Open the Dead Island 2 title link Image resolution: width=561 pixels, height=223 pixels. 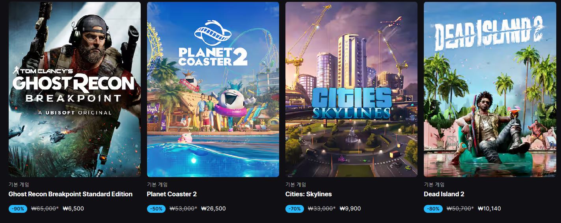[x=444, y=194]
